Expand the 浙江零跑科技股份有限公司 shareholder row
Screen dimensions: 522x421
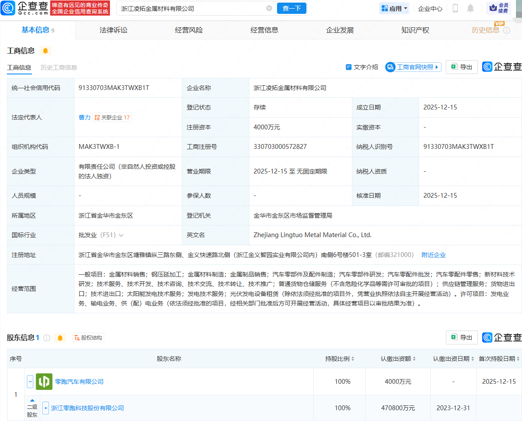(x=45, y=408)
